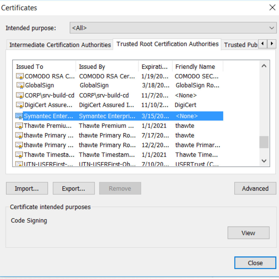Screen dimensions: 279x279
Task: Click the DigiCert Assured certificate icon
Action: [20, 105]
